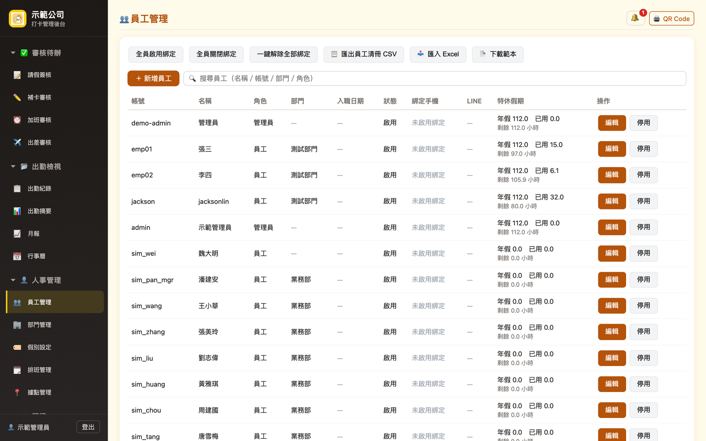Click the 請假簽核 notepad icon

(17, 75)
